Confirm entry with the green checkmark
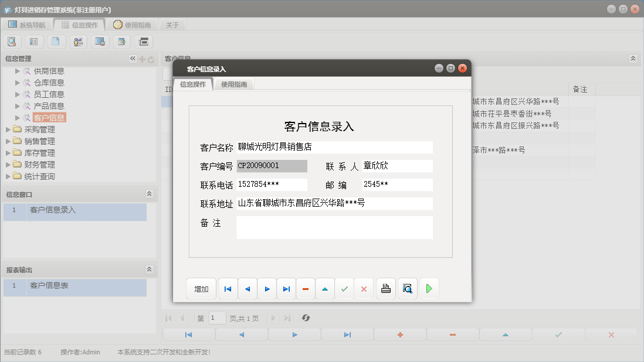This screenshot has height=362, width=644. [x=344, y=288]
